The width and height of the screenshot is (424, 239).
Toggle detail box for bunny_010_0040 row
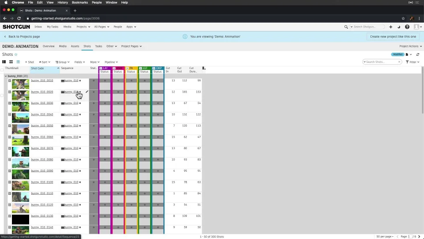pos(9,115)
